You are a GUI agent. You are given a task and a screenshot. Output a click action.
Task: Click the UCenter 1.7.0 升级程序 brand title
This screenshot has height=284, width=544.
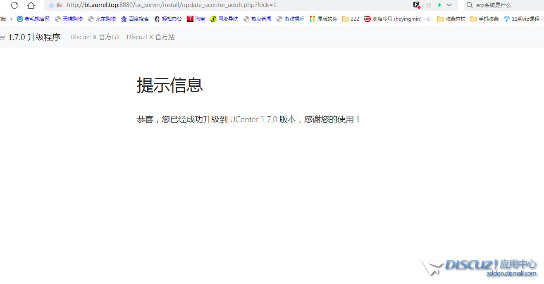30,37
